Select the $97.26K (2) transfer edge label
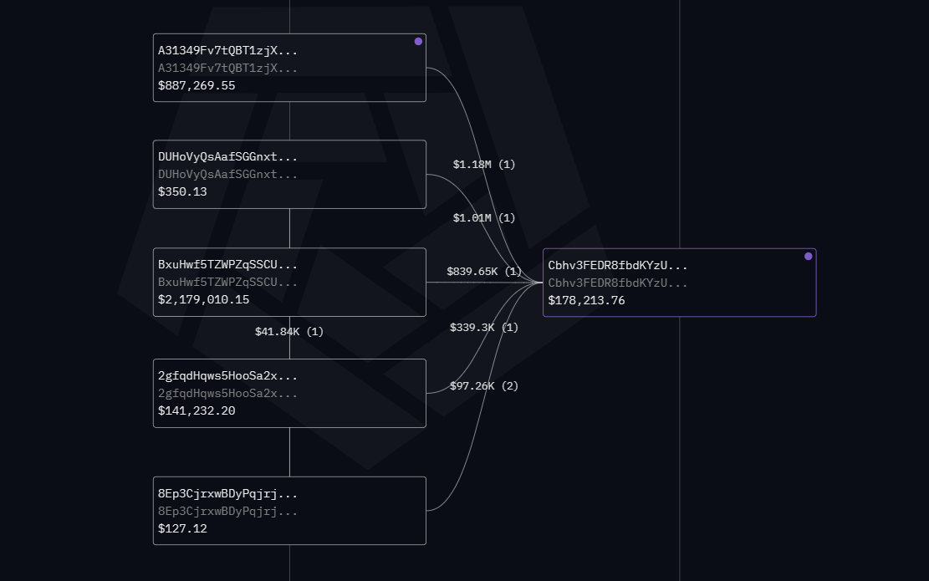The image size is (929, 581). [x=484, y=385]
